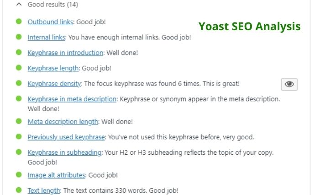315x195 pixels.
Task: Open the Outbound links link
Action: coord(51,22)
